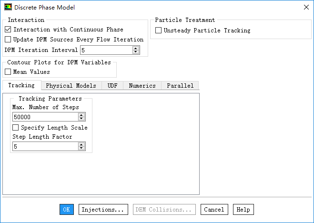Image resolution: width=314 pixels, height=223 pixels.
Task: Close the Discrete Phase Model dialog
Action: pos(305,7)
